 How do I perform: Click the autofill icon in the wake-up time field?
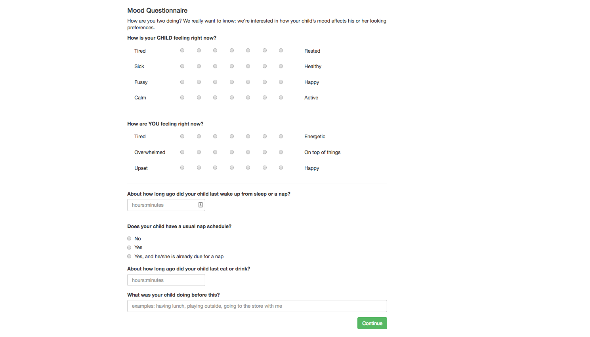pyautogui.click(x=200, y=205)
